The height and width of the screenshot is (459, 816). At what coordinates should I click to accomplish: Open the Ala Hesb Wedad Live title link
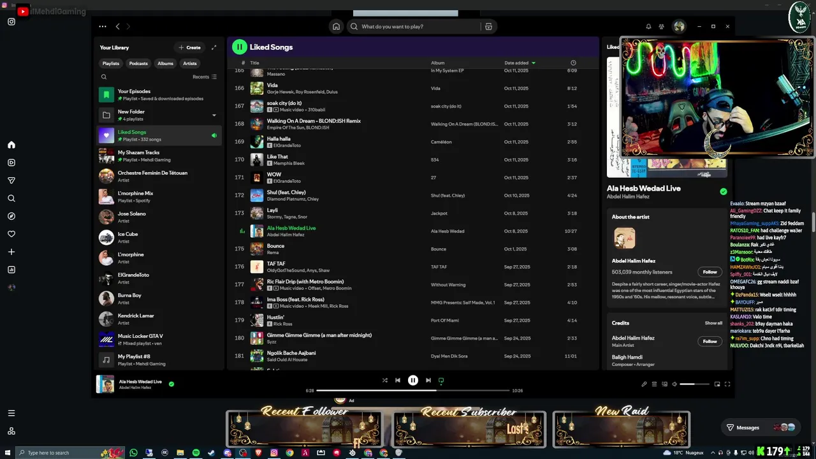pos(291,228)
